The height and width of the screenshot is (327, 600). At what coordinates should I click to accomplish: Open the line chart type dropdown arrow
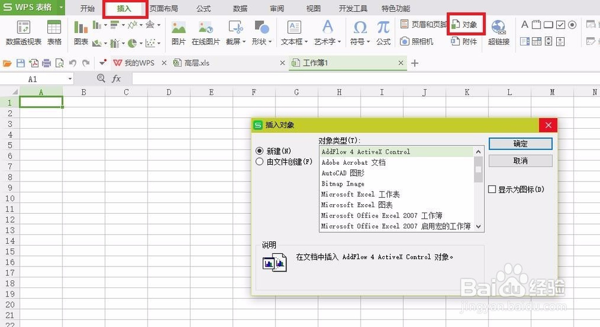[141, 25]
